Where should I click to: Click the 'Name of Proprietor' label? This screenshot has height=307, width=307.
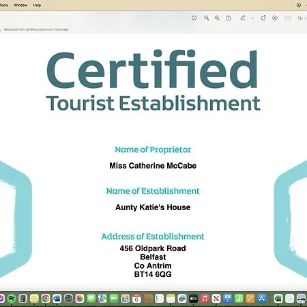pyautogui.click(x=153, y=149)
